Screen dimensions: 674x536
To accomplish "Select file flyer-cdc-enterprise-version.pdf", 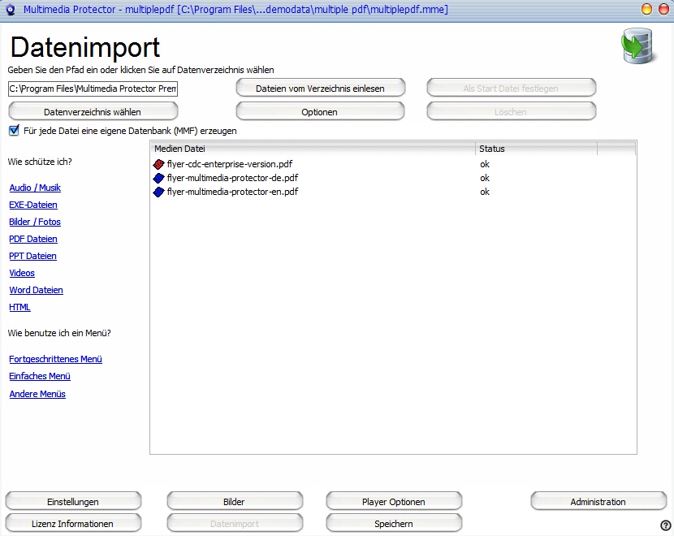I will (x=230, y=164).
